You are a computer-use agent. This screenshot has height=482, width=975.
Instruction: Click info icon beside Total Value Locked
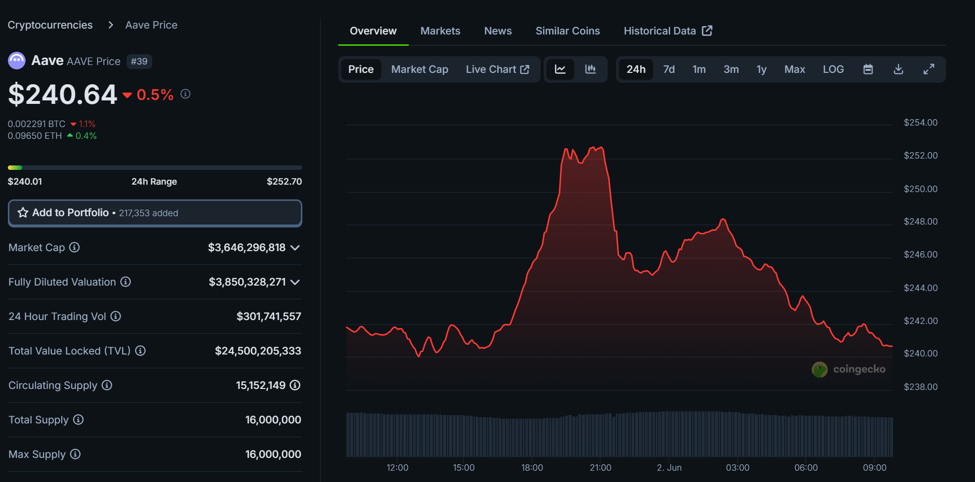[x=140, y=351]
